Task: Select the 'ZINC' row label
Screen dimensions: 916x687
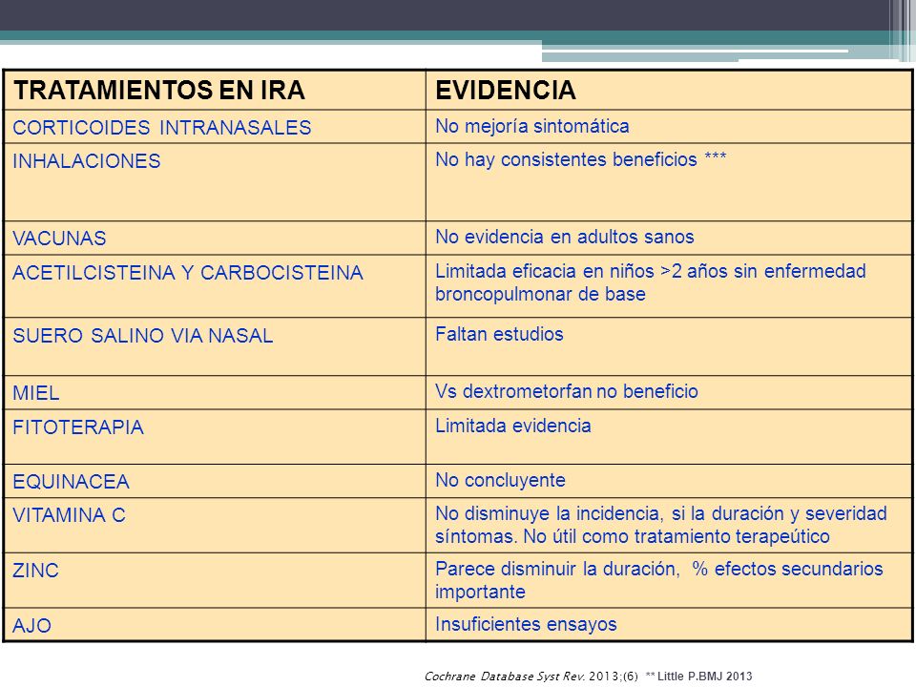Action: (x=35, y=571)
